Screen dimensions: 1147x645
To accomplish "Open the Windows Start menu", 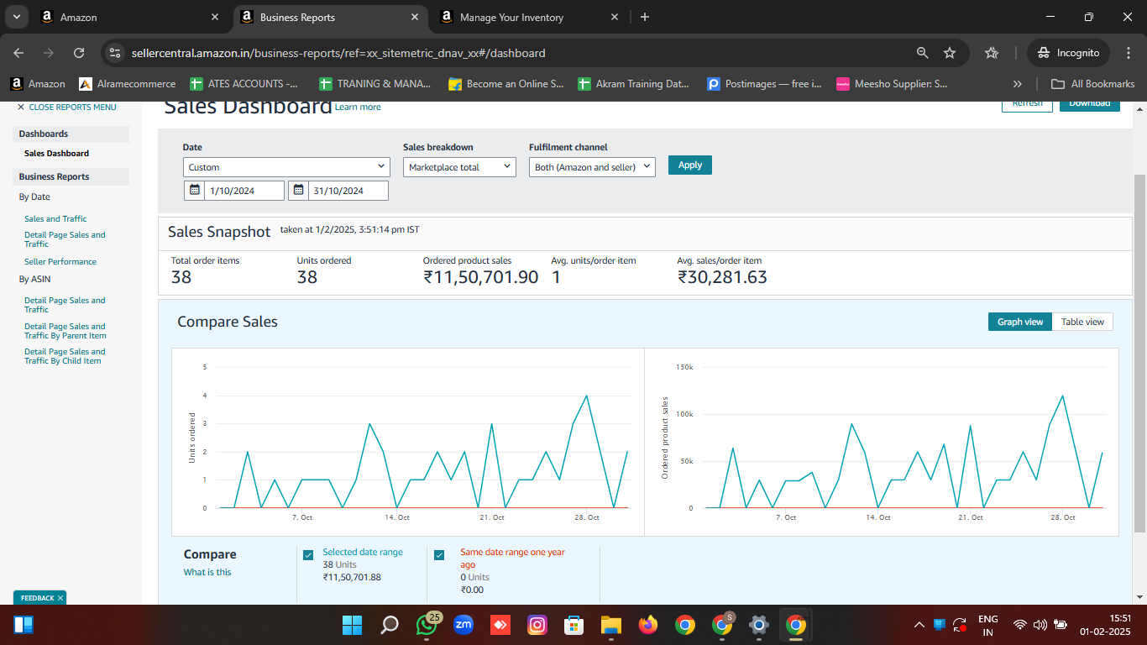I will [352, 625].
